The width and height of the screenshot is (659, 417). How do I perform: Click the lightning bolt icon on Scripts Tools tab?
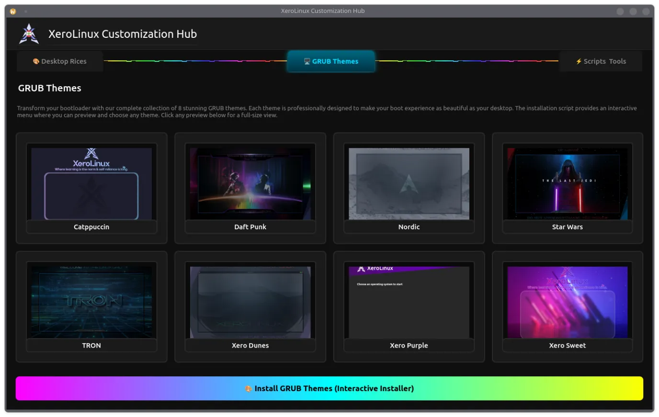579,61
